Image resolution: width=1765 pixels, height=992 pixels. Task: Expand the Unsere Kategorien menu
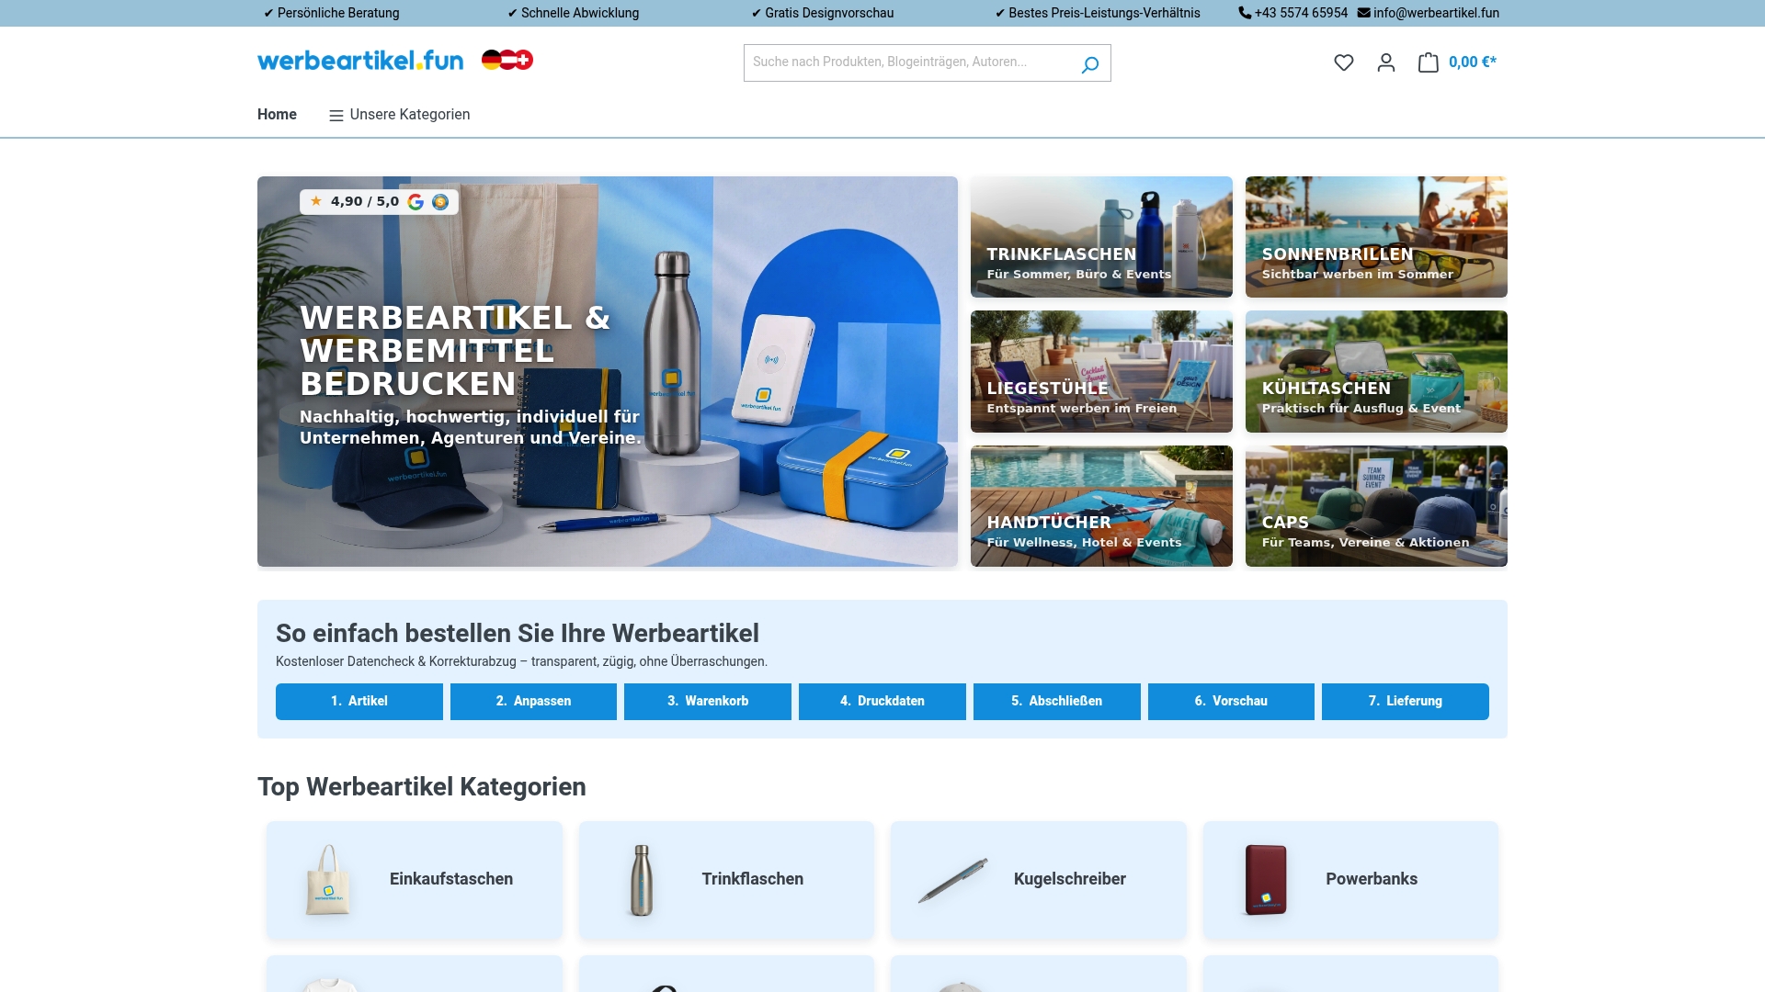point(400,115)
